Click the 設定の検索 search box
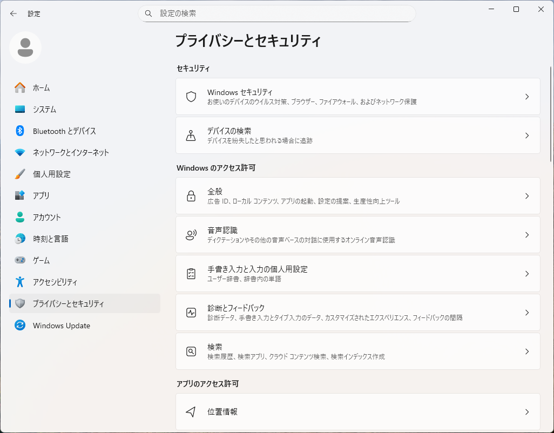554x433 pixels. coord(276,13)
